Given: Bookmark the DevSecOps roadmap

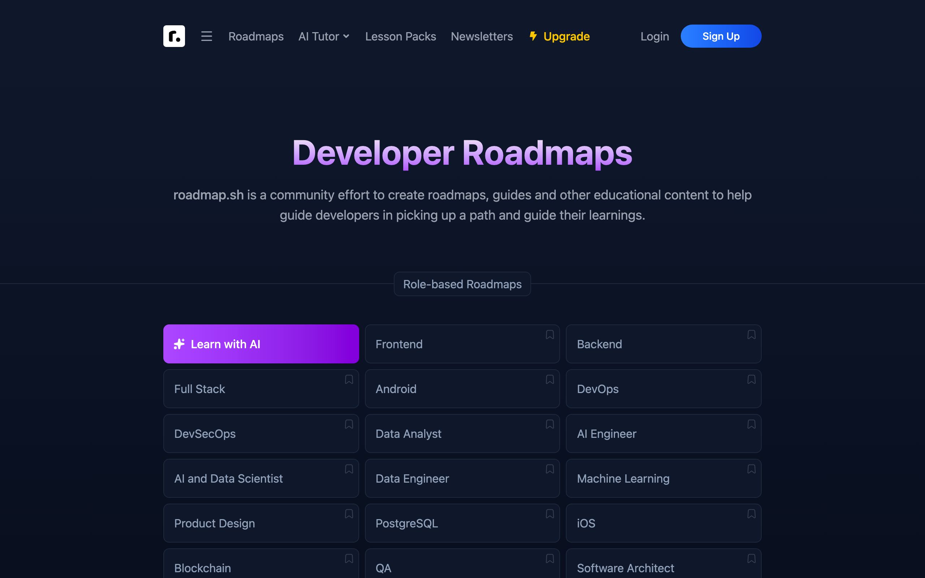Looking at the screenshot, I should point(349,424).
